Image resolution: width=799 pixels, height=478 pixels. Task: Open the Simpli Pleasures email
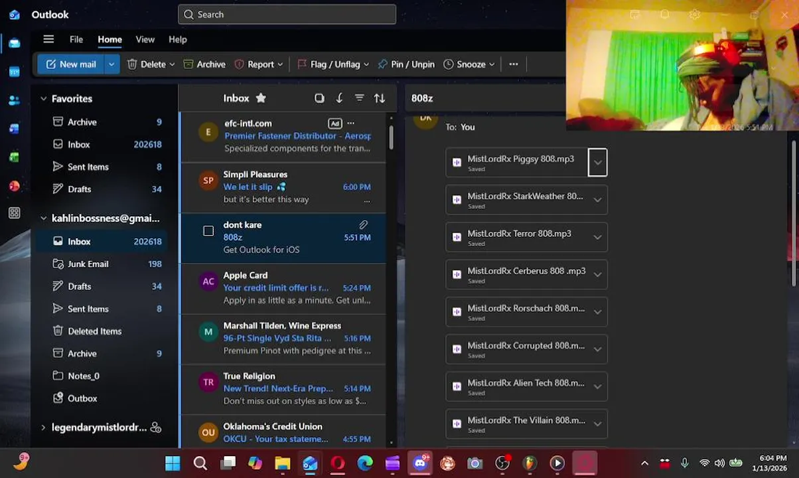click(283, 187)
